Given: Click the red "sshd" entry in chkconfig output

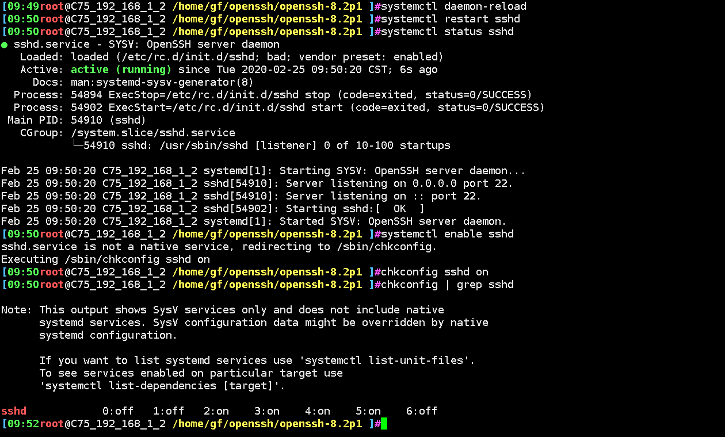Looking at the screenshot, I should coord(14,411).
